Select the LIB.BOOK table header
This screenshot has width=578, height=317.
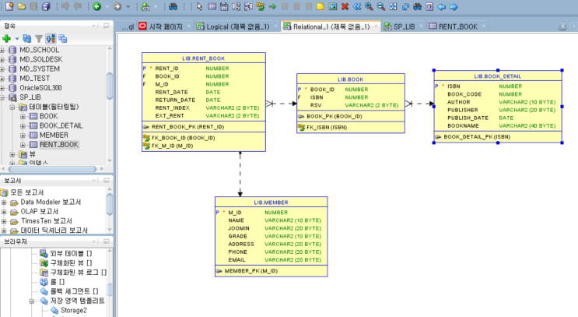pyautogui.click(x=351, y=79)
